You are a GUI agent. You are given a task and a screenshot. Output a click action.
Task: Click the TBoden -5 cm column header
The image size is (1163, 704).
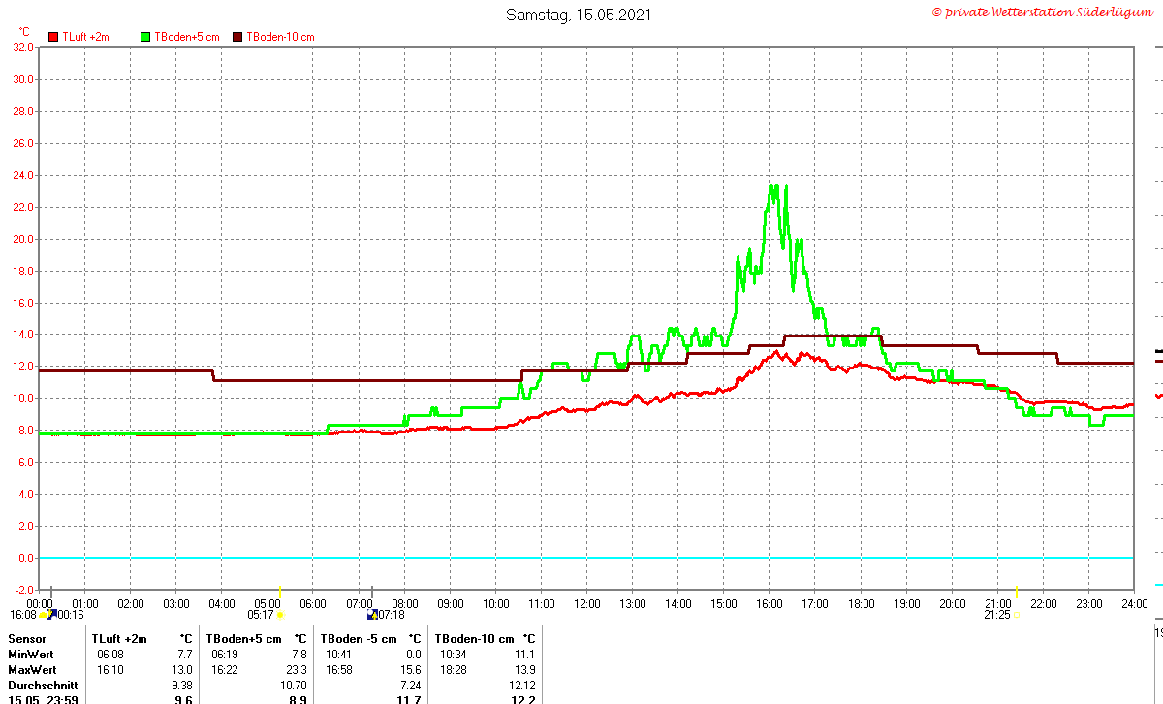(x=360, y=639)
